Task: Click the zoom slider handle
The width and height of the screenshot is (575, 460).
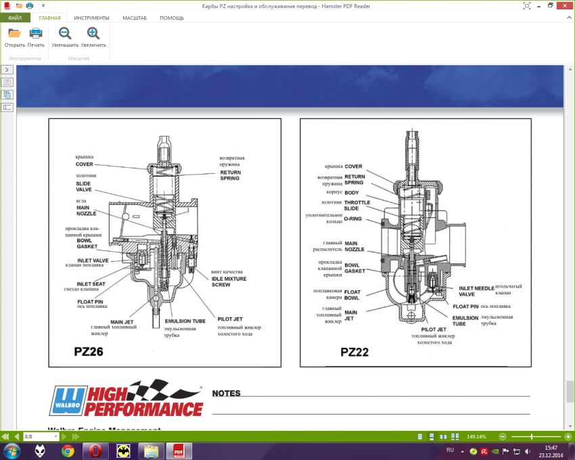Action: (531, 436)
